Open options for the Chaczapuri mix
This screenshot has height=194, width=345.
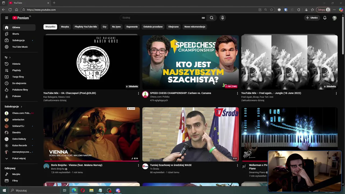tap(139, 93)
